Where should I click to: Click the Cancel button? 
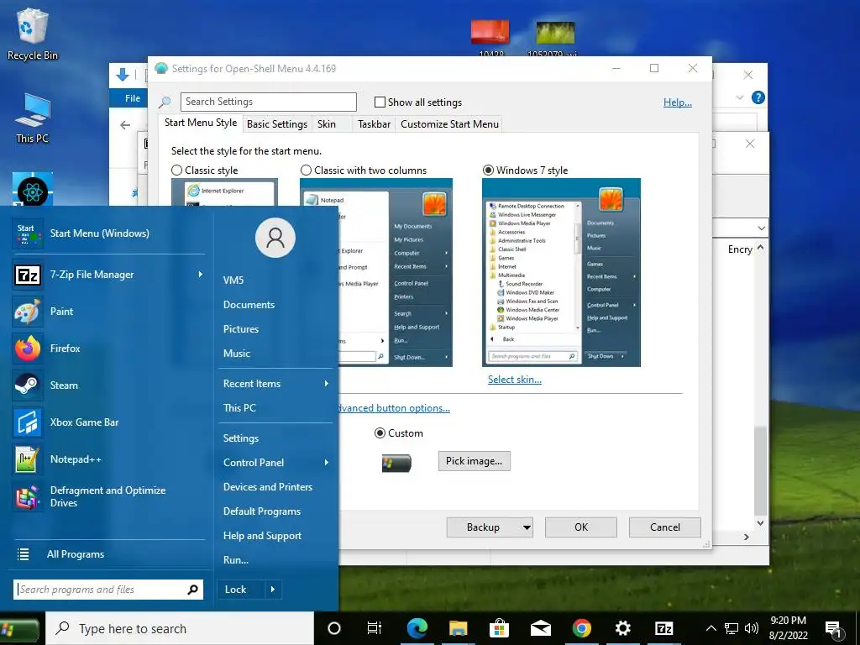(665, 527)
